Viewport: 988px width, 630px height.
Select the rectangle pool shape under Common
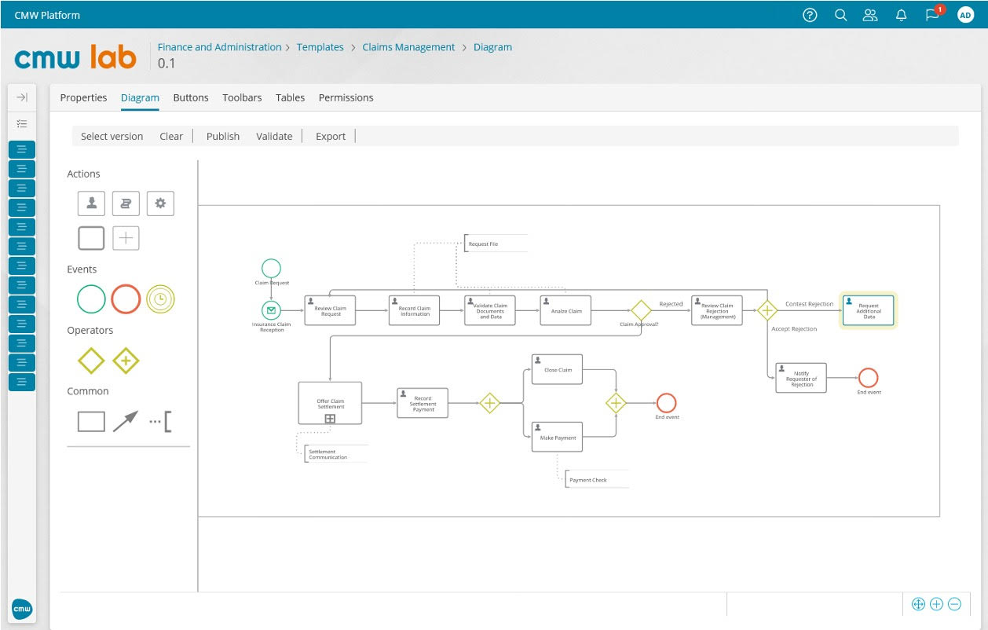click(x=91, y=422)
